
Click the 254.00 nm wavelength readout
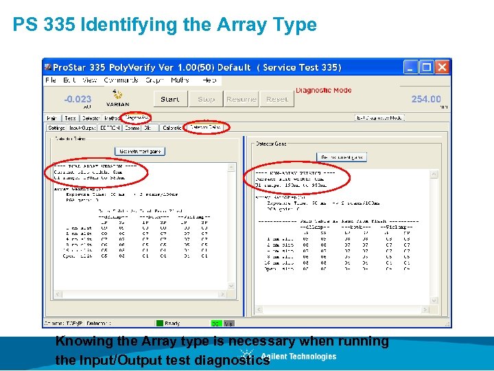coord(426,99)
